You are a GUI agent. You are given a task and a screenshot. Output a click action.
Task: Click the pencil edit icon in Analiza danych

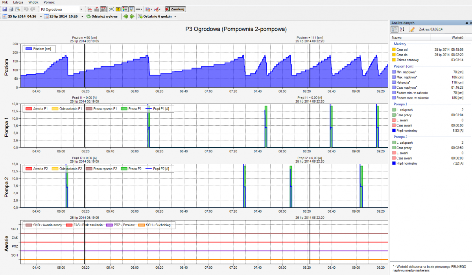411,29
